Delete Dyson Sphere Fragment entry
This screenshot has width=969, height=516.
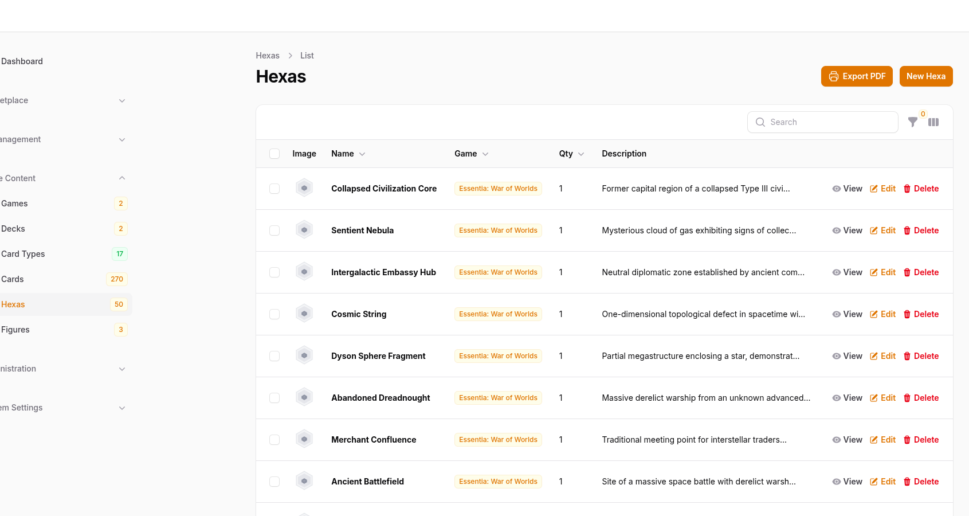coord(921,356)
